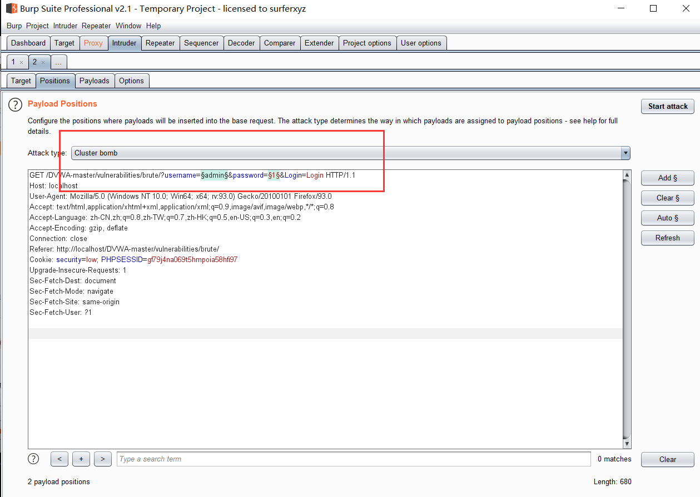Click the Accept-Language header line
The image size is (700, 497).
tap(165, 218)
